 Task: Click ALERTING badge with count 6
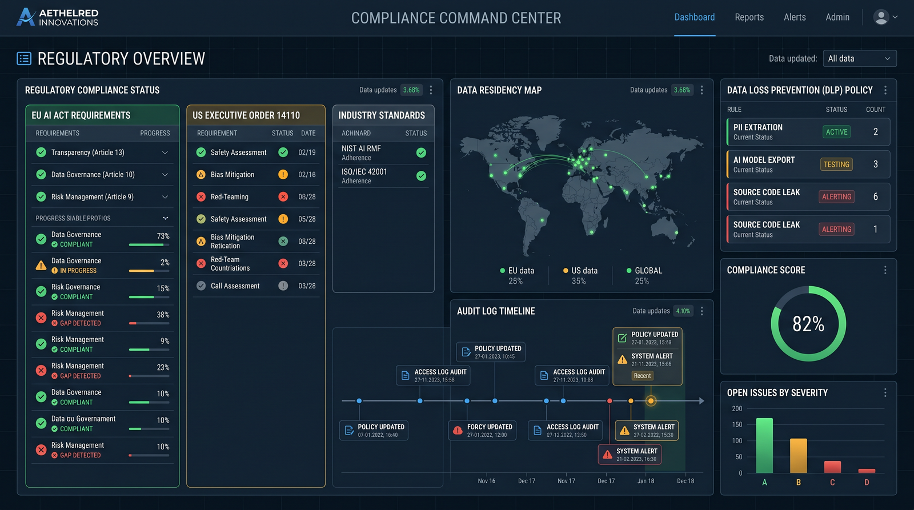836,197
